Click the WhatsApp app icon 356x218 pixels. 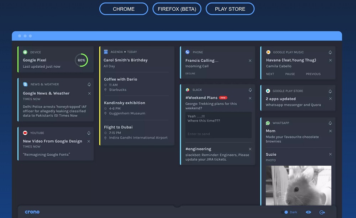pyautogui.click(x=268, y=123)
